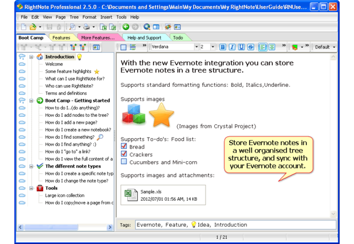
Task: Apply Bold formatting
Action: coord(223,47)
